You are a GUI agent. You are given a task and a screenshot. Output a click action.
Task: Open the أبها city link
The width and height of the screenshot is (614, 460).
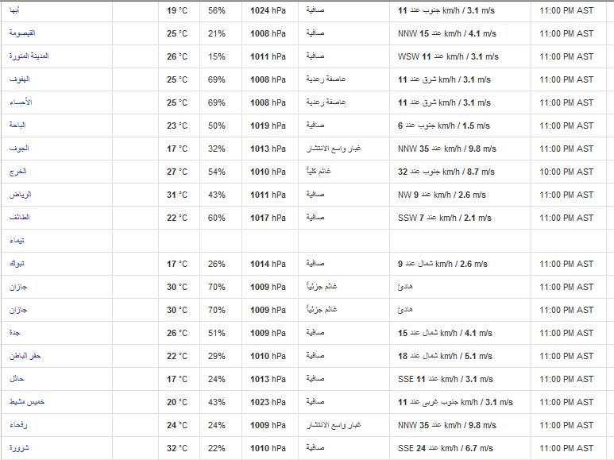tap(14, 10)
